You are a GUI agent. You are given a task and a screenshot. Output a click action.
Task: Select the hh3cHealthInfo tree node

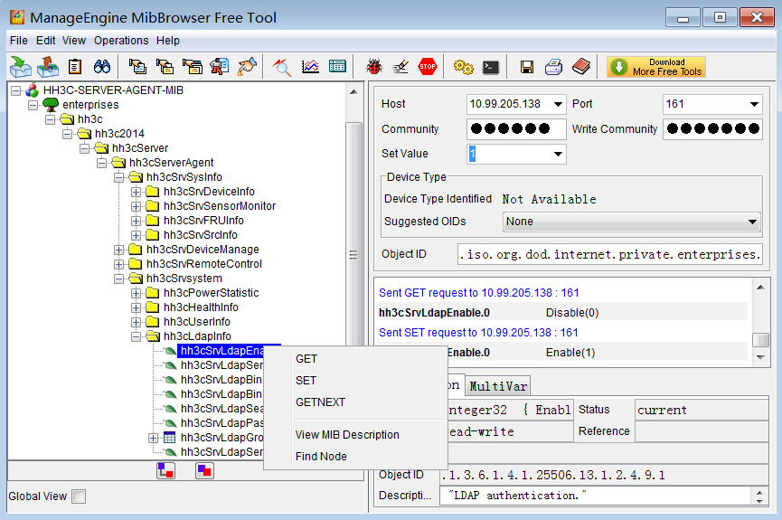tap(201, 307)
